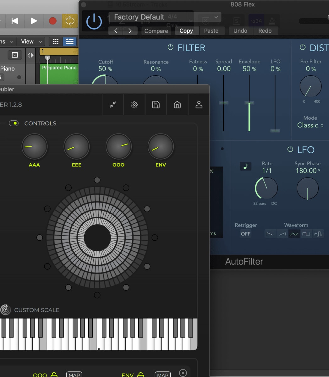Raise the Envelope slider in Filter section

[249, 104]
